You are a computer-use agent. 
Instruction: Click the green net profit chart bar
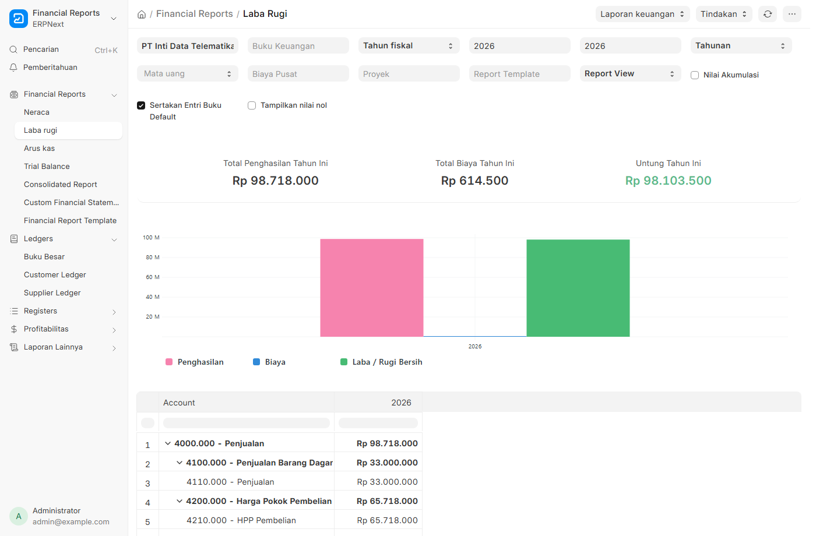click(578, 288)
